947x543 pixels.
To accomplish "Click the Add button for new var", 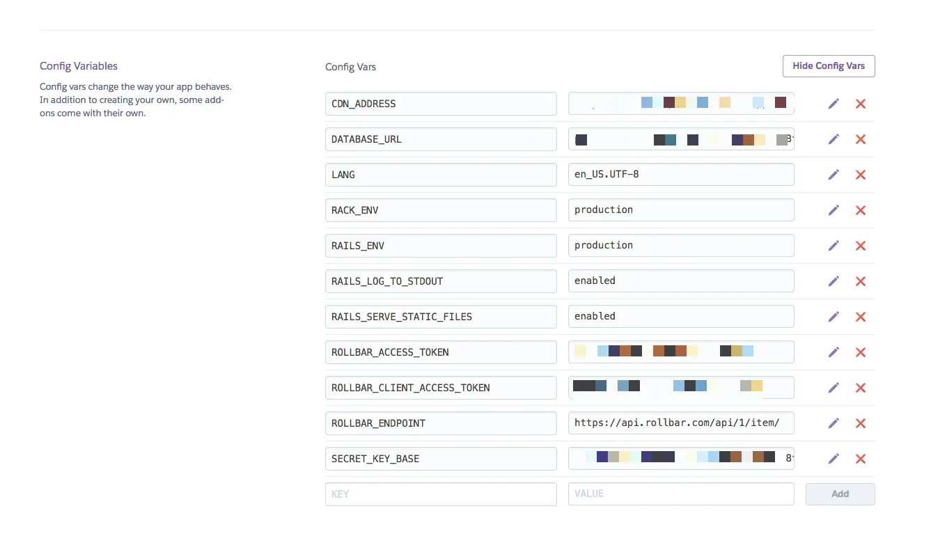I will click(x=840, y=494).
